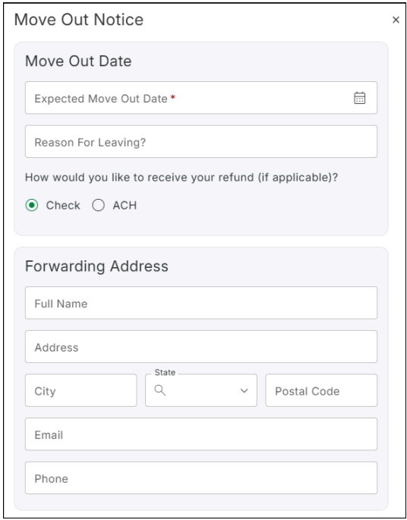Click the magnifier icon in State field
Viewport: 407px width, 520px height.
(x=160, y=390)
